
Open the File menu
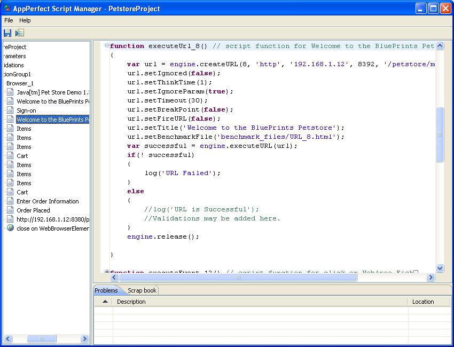click(9, 20)
